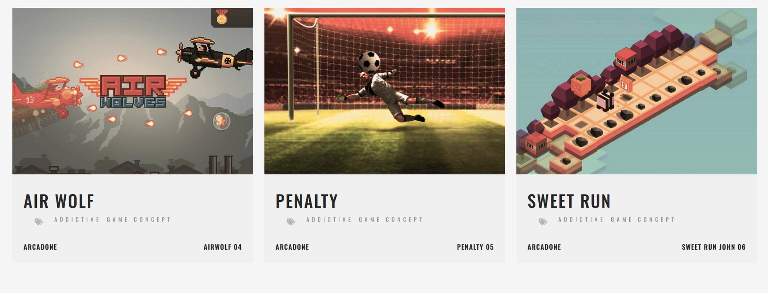Click the tag icon under Sweet Run
768x293 pixels.
tap(543, 221)
